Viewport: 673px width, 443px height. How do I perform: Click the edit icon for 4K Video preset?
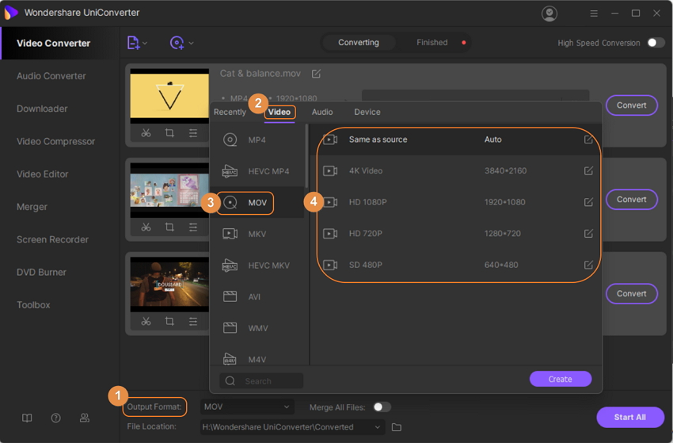point(588,170)
